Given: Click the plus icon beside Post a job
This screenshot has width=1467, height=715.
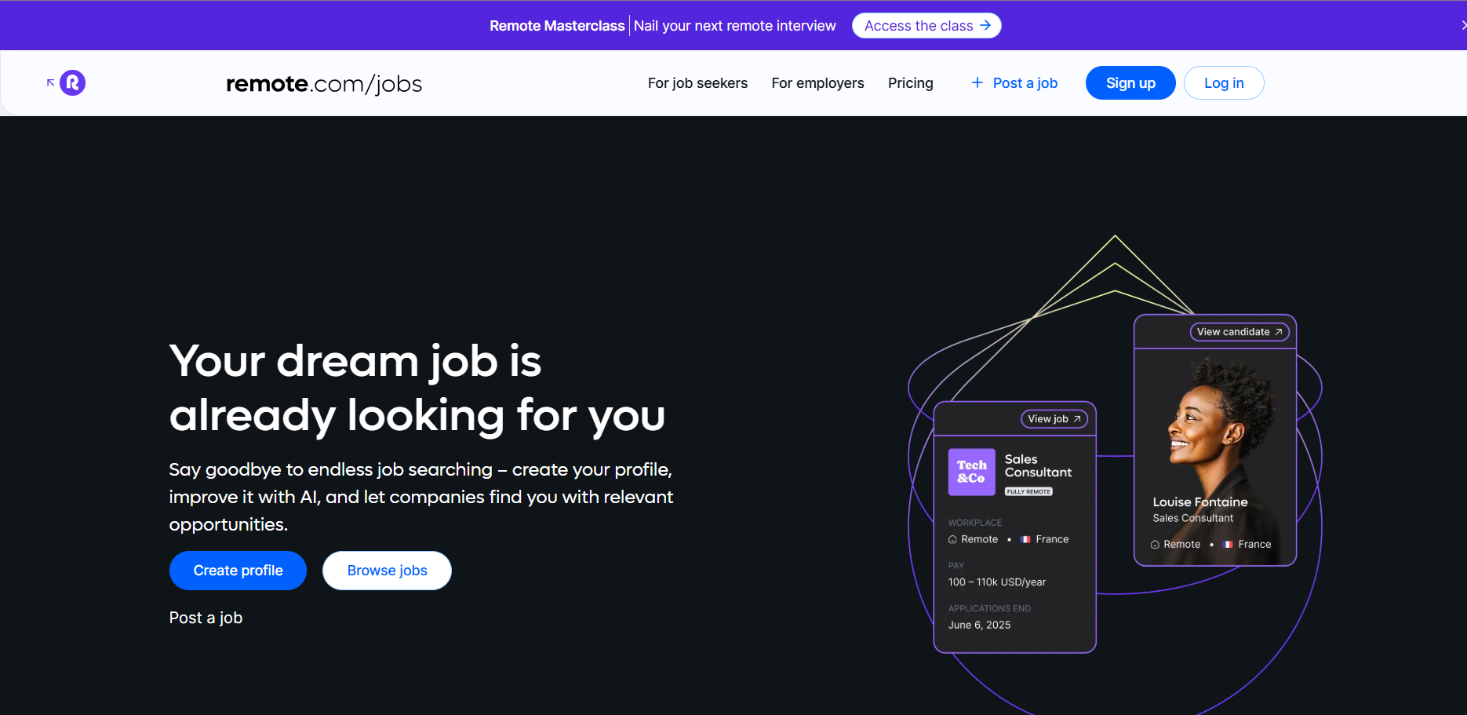Looking at the screenshot, I should [977, 82].
